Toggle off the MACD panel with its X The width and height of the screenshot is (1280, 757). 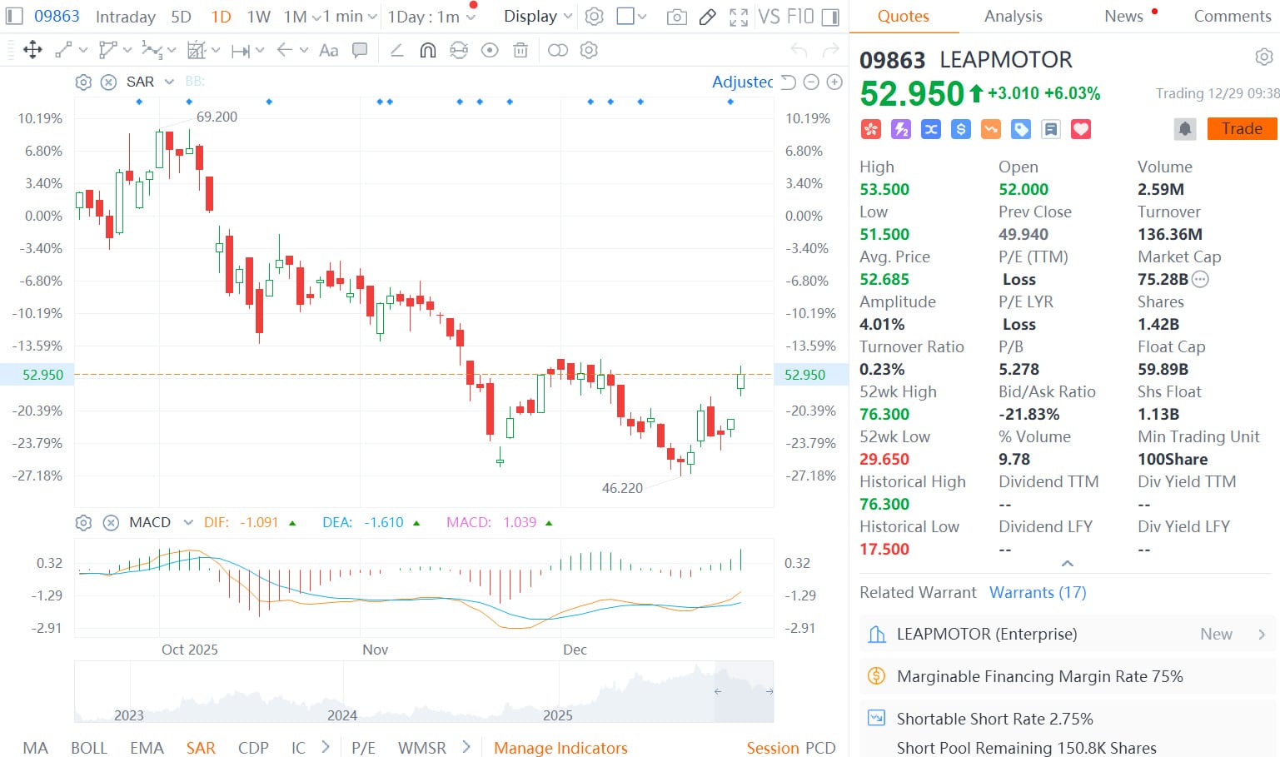click(x=111, y=522)
